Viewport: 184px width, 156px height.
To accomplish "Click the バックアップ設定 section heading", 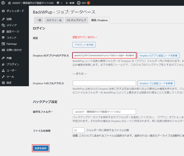I will coord(45,102).
